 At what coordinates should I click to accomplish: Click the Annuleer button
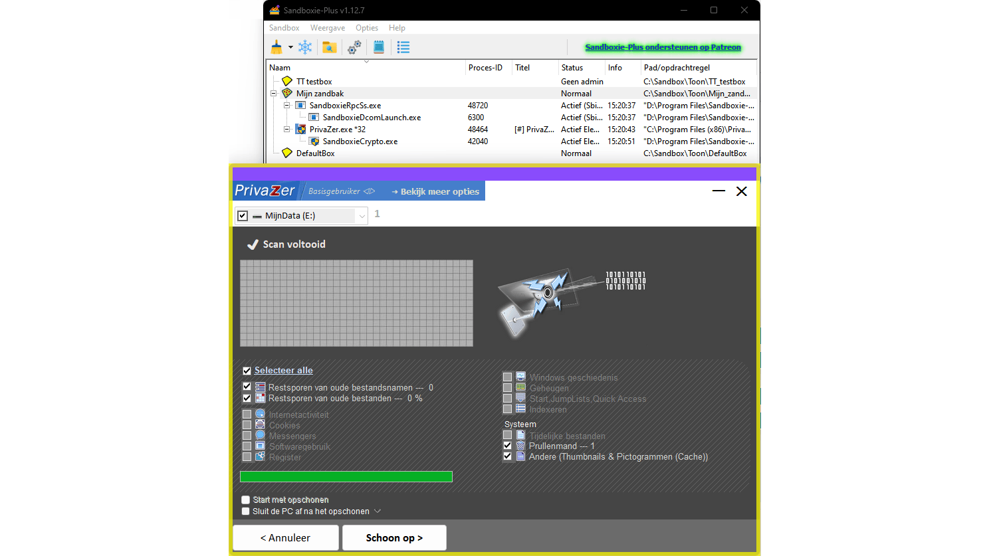tap(286, 538)
